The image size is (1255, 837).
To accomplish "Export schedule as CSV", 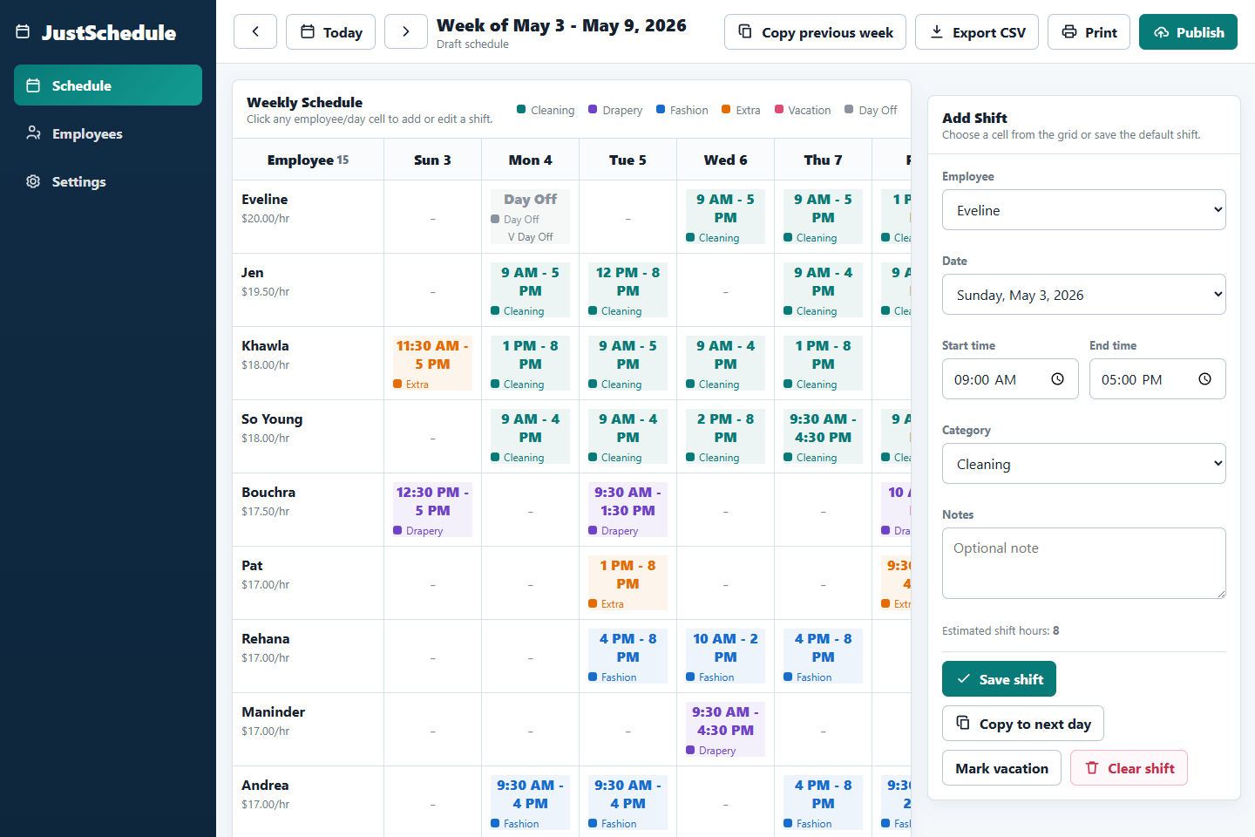I will (x=977, y=31).
